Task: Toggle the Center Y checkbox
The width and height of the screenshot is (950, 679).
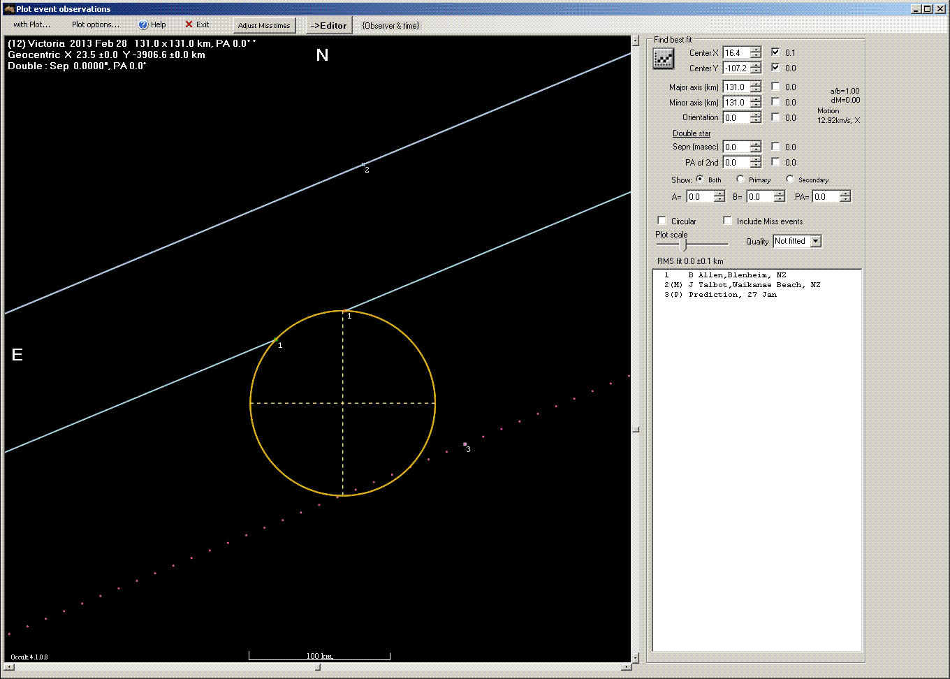Action: pyautogui.click(x=775, y=68)
